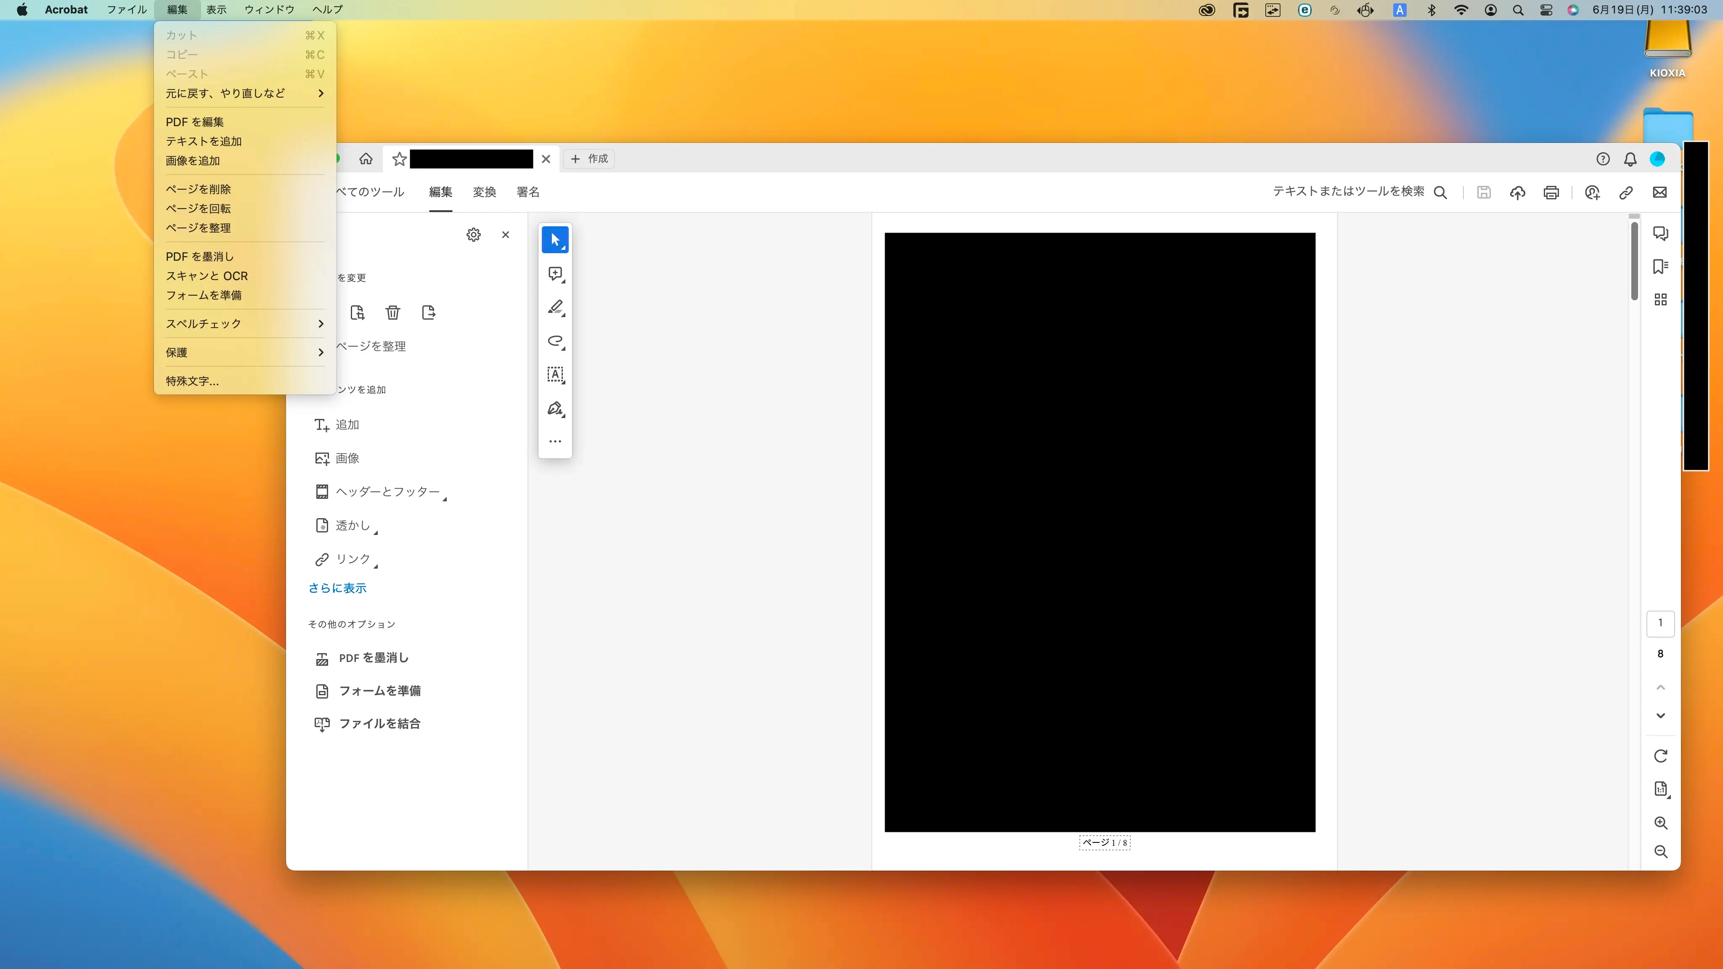Image resolution: width=1723 pixels, height=969 pixels.
Task: Click the 作成 button
Action: click(x=589, y=159)
